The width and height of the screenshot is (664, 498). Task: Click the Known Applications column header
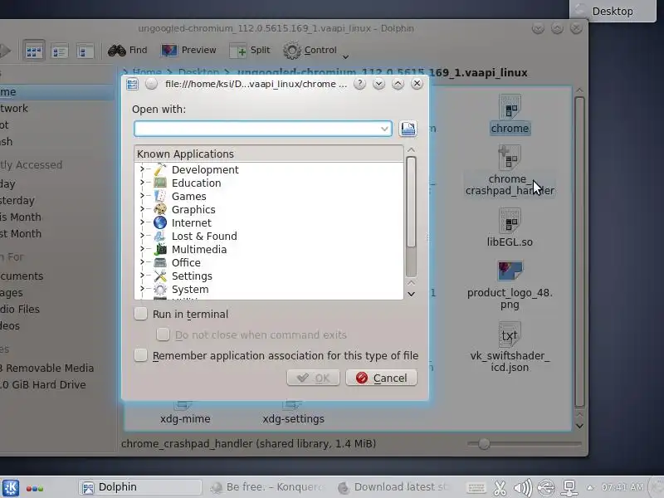[x=269, y=154]
